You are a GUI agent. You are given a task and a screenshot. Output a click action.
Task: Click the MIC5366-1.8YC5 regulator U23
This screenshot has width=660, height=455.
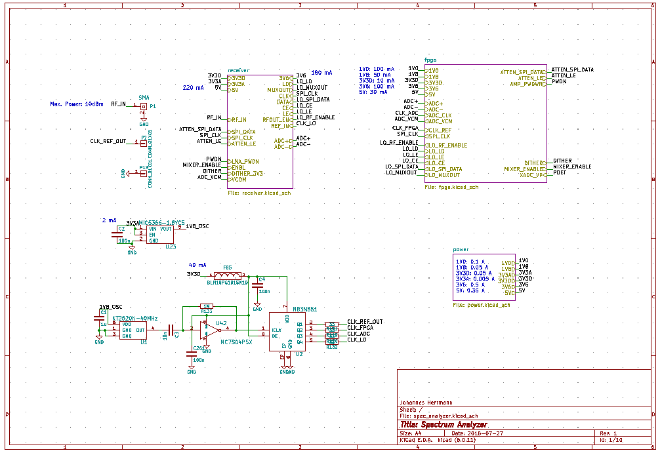(x=160, y=235)
